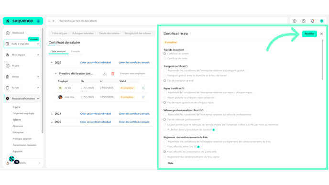Screen dimensions: 329x185
Task: Open the clock timer icon
Action: [x=304, y=21]
